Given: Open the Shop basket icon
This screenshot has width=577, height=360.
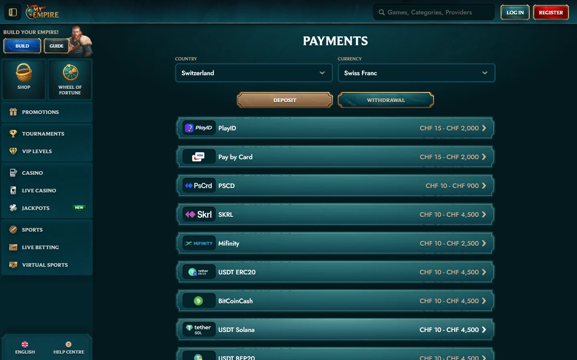Looking at the screenshot, I should point(24,72).
